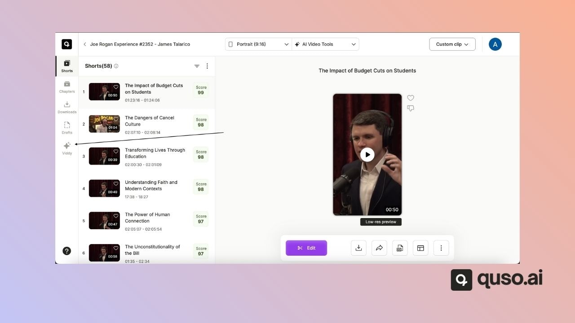Screen dimensions: 575x323
Task: Open 'The Unconstitutionality of the Bill' title
Action: [x=152, y=250]
